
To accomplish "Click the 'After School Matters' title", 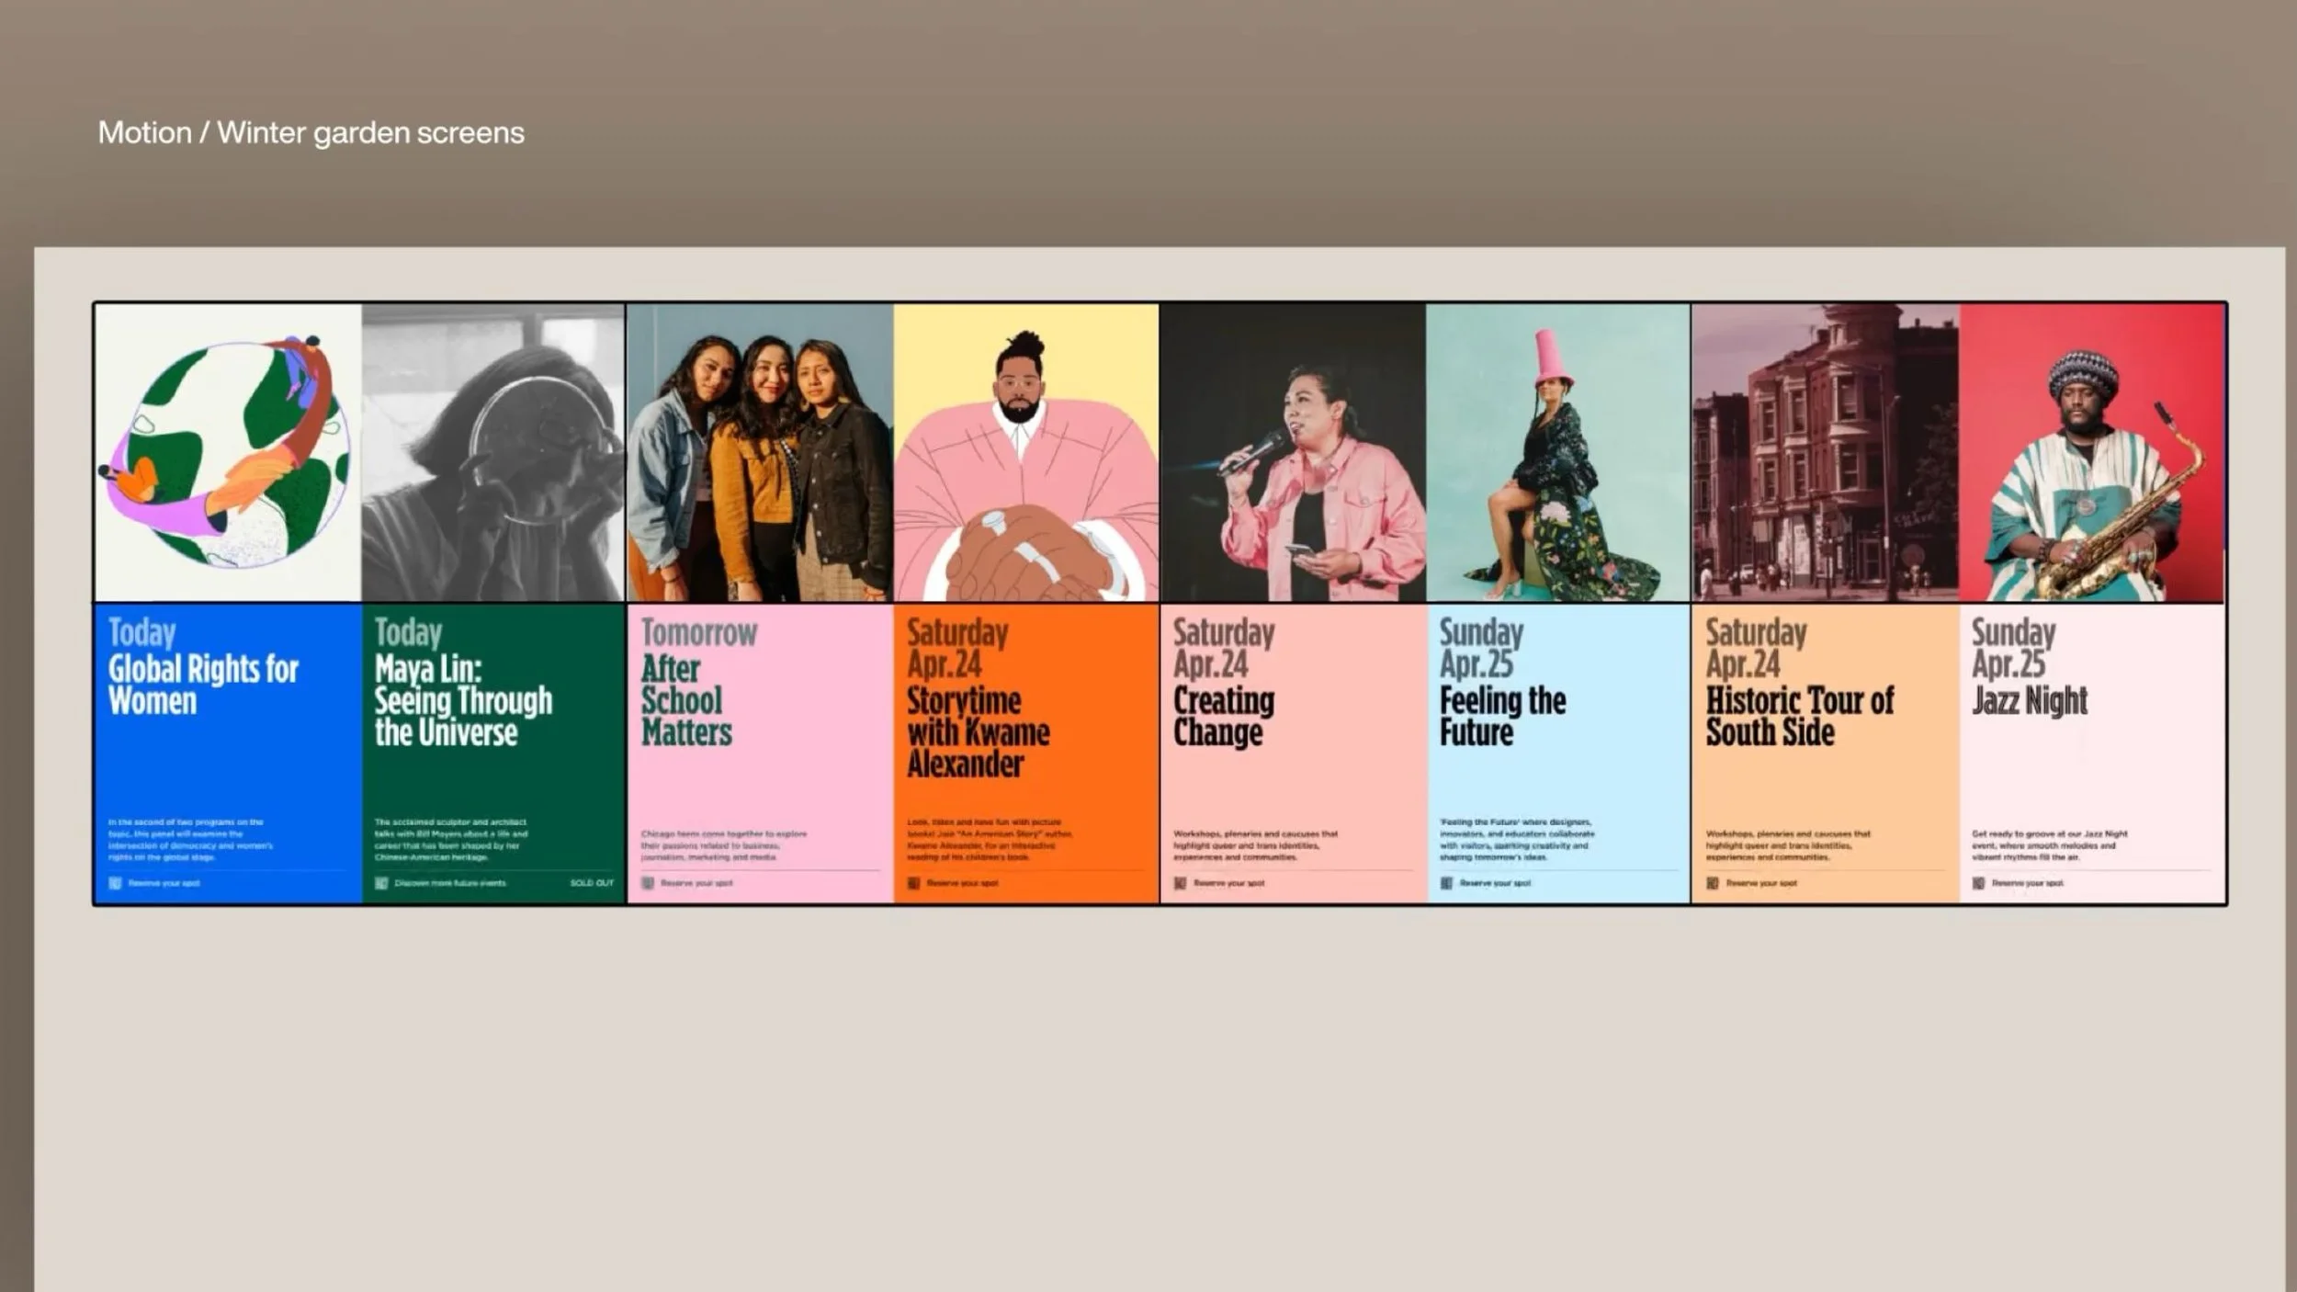I will pos(685,700).
